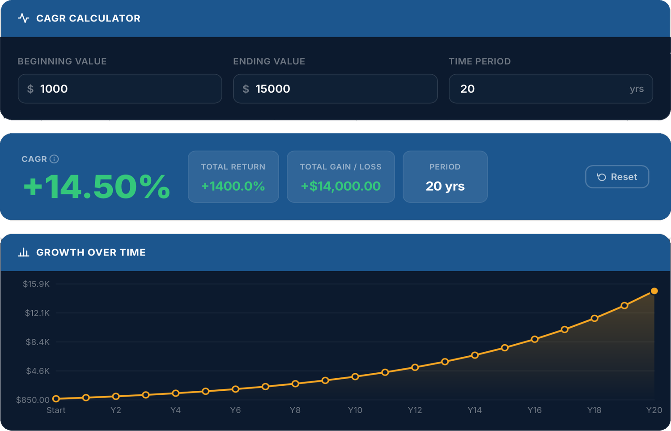This screenshot has height=431, width=671.
Task: Click the Total Return +1400.0% card
Action: pyautogui.click(x=234, y=177)
